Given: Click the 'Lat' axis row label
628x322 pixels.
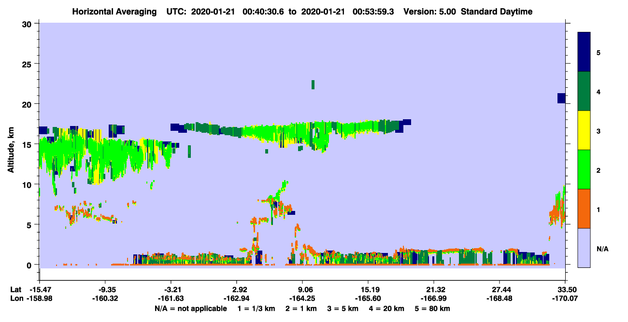Looking at the screenshot, I should [x=15, y=290].
